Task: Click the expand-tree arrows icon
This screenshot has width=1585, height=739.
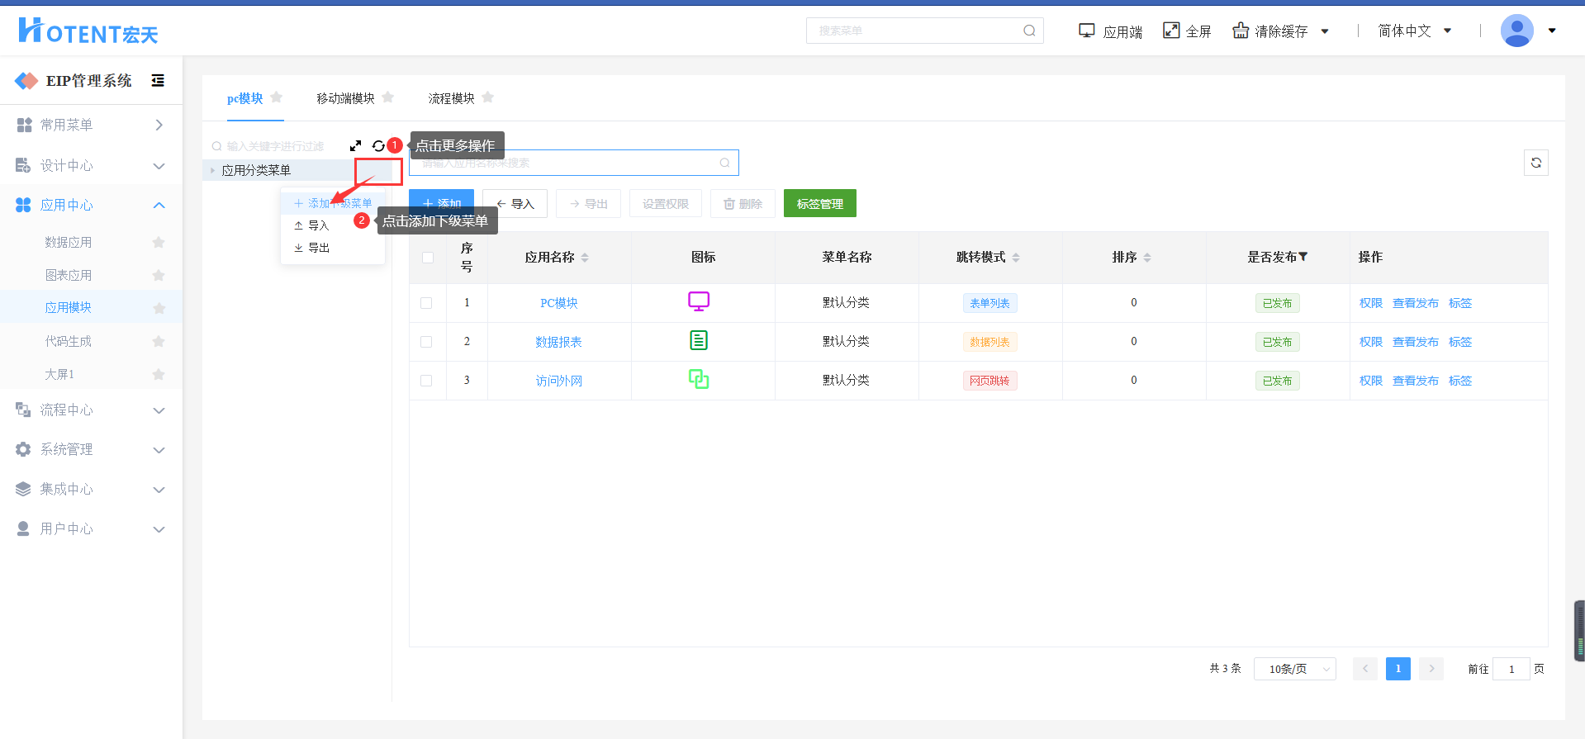Action: pyautogui.click(x=355, y=146)
